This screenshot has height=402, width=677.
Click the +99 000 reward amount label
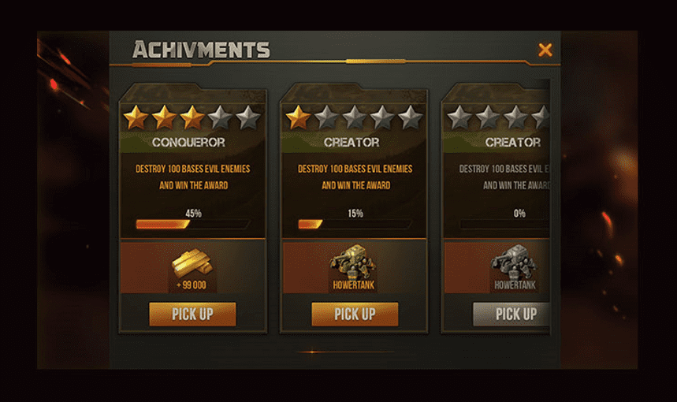click(x=192, y=285)
